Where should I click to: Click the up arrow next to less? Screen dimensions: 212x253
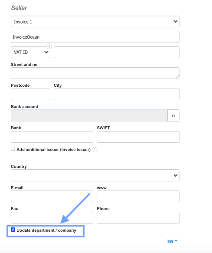176,240
